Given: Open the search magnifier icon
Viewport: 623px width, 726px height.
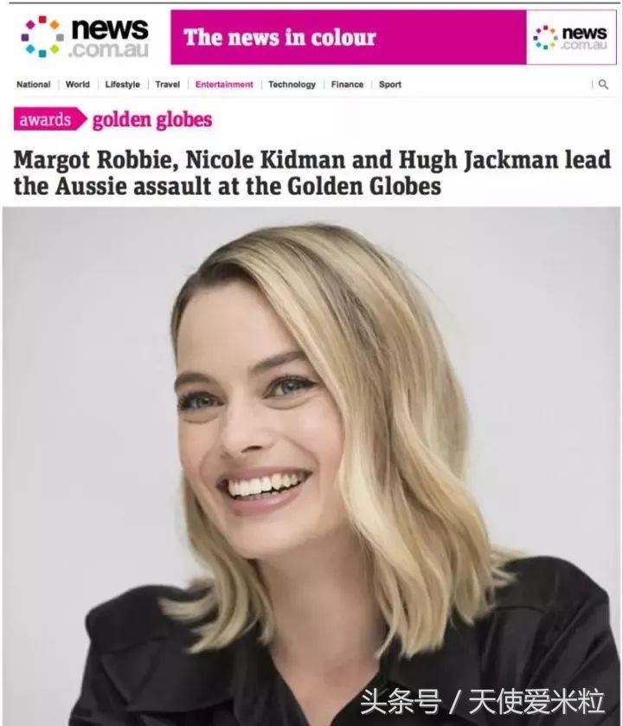Looking at the screenshot, I should coord(603,84).
